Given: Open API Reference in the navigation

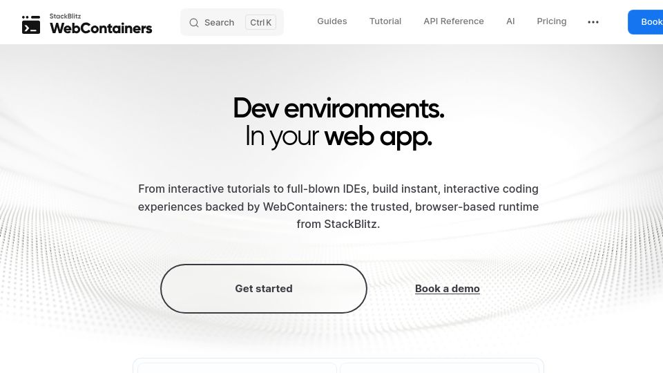Looking at the screenshot, I should point(454,21).
